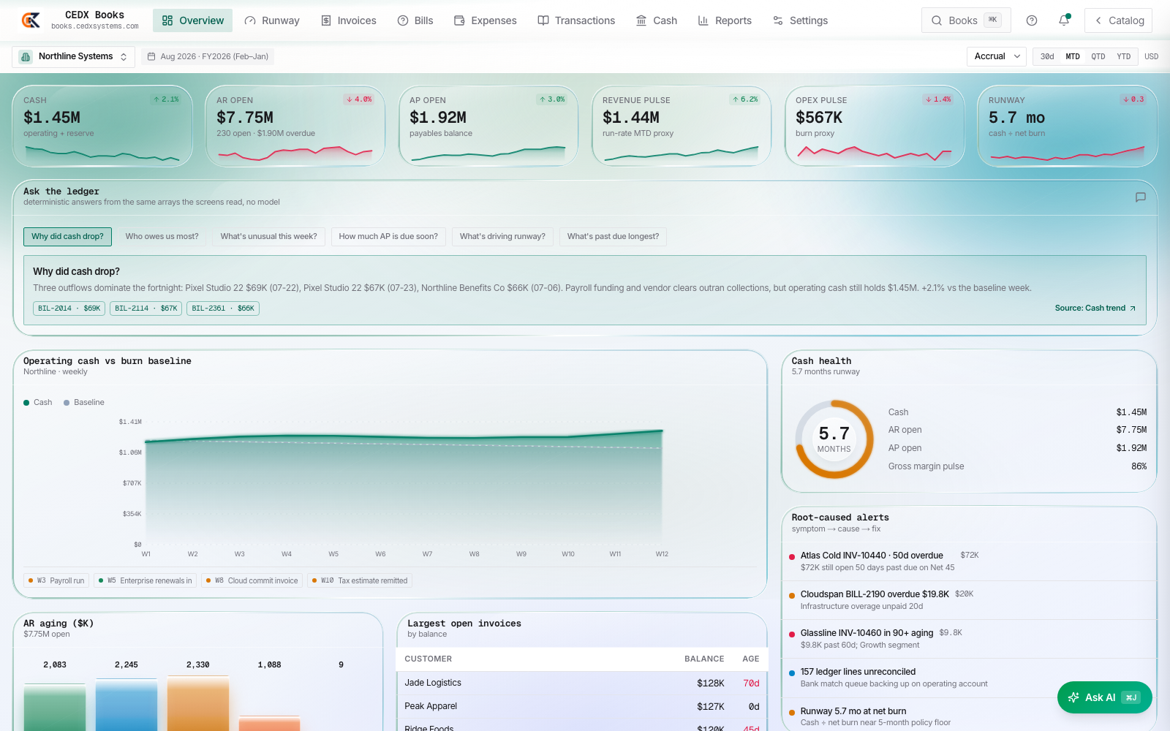Open the Books search button
Screen dimensions: 1170x731
point(966,20)
